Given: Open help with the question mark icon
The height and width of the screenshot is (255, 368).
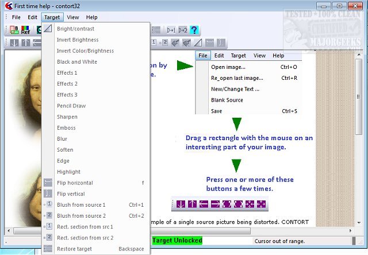Looking at the screenshot, I should coord(194,30).
